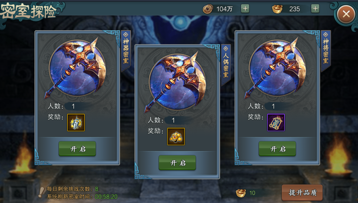358x203 pixels.
Task: Tap the gold ingot icon at top
Action: [277, 9]
